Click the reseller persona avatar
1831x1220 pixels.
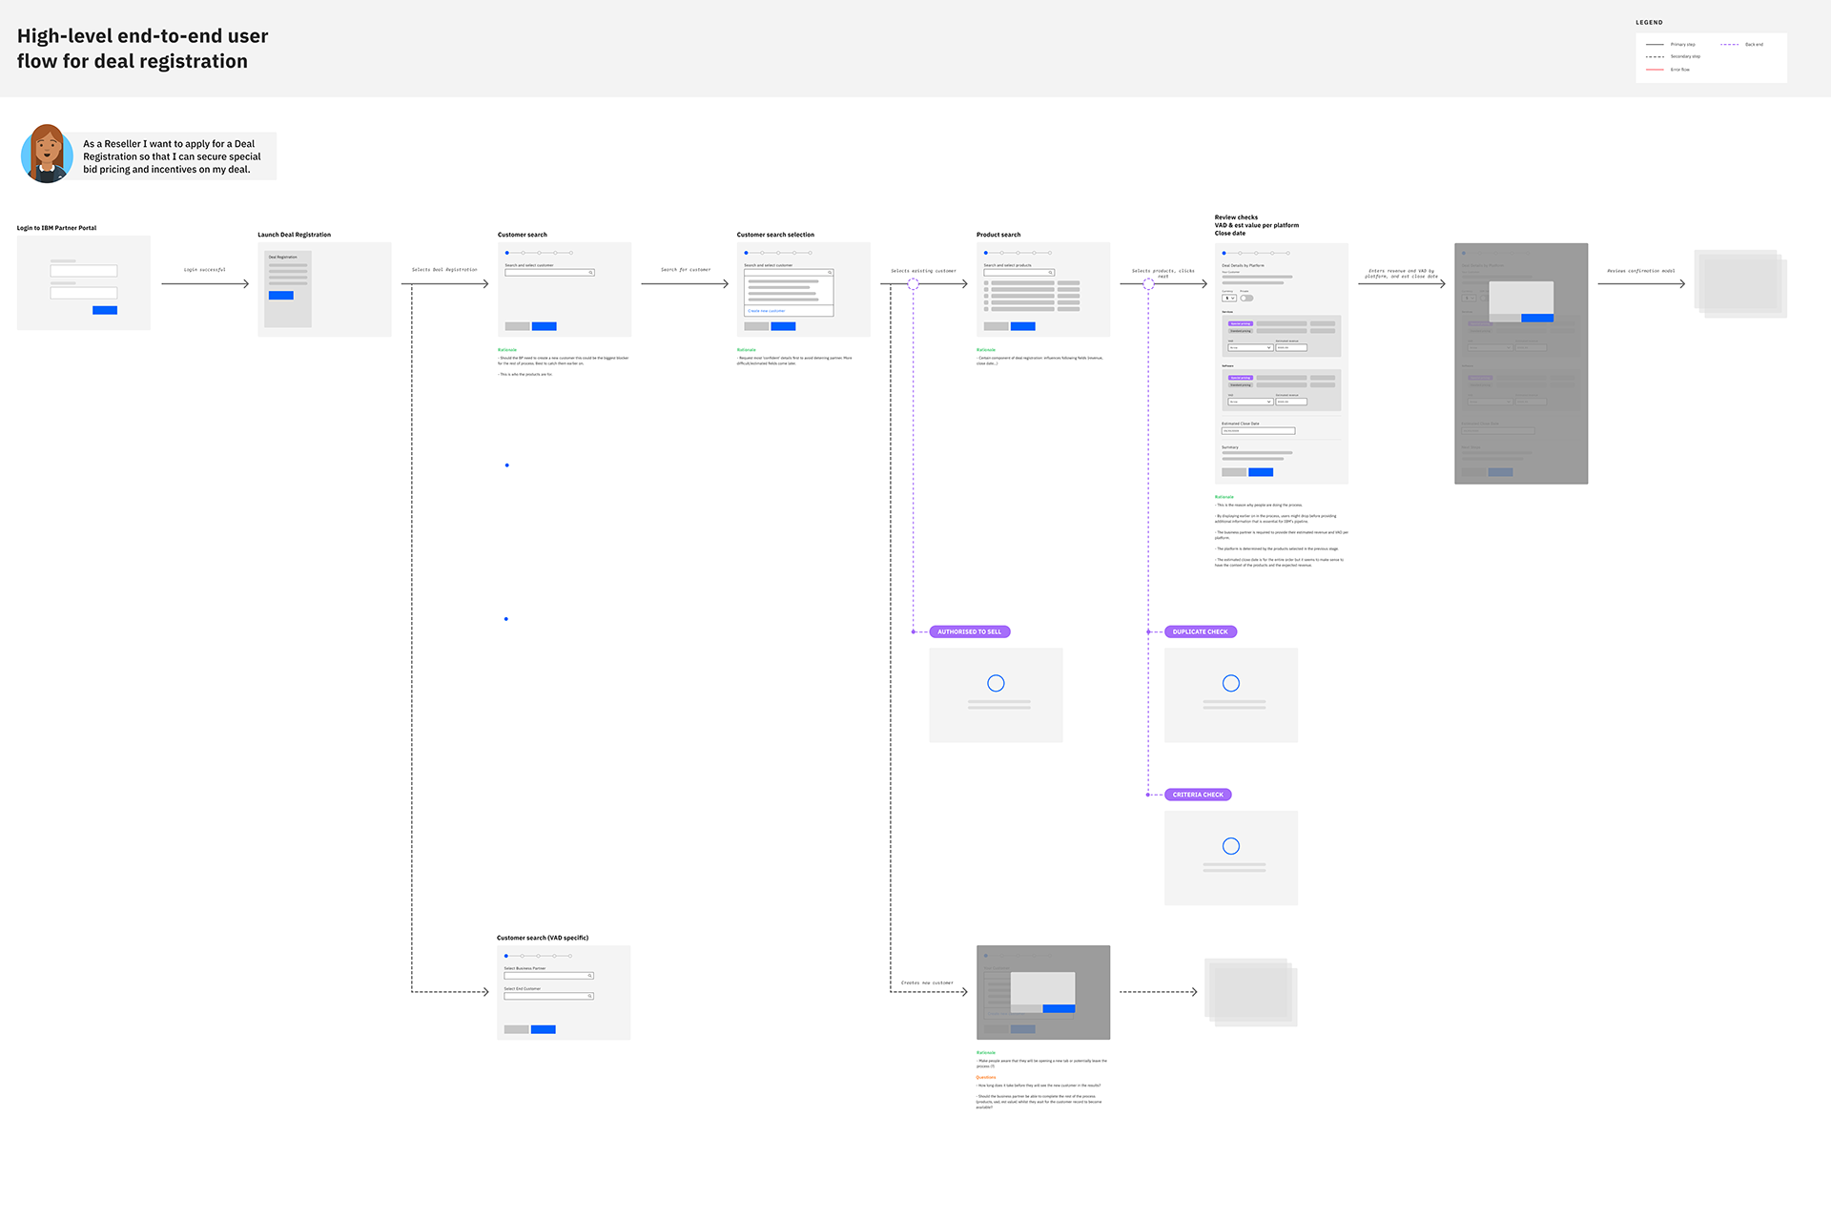[x=47, y=153]
